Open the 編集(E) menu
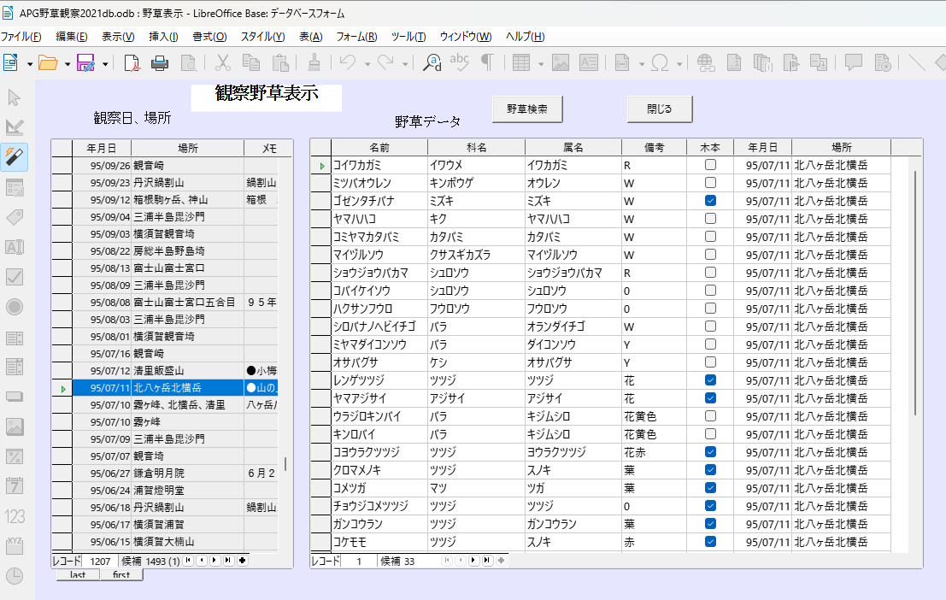 72,36
